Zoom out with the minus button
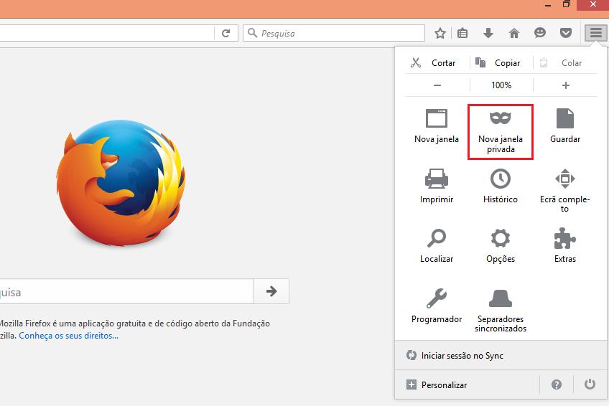Screen dimensions: 609x406 click(x=437, y=85)
